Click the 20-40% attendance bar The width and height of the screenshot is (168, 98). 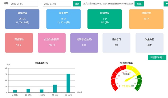28,91
